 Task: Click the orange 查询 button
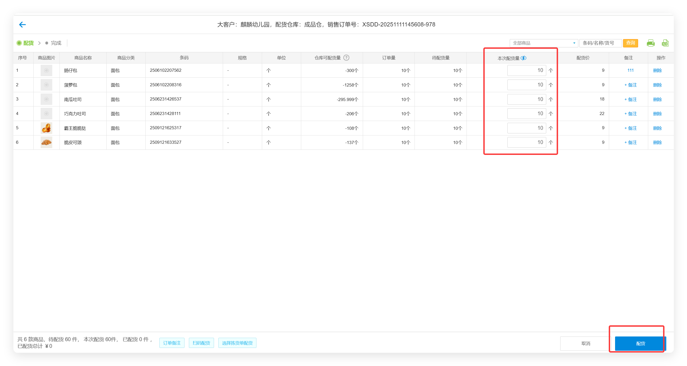coord(630,43)
